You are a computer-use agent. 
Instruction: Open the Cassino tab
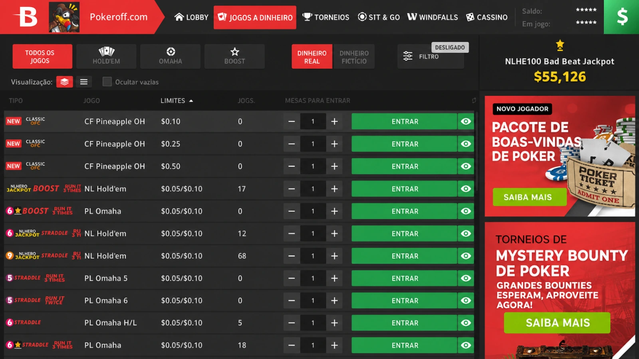tap(487, 17)
